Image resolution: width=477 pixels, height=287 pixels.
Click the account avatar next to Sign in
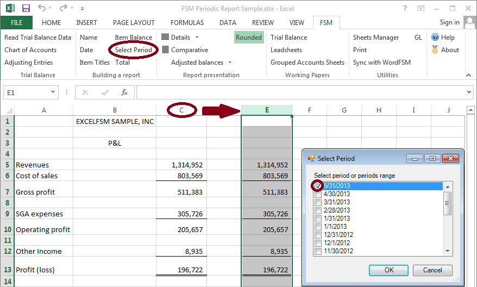click(x=470, y=22)
